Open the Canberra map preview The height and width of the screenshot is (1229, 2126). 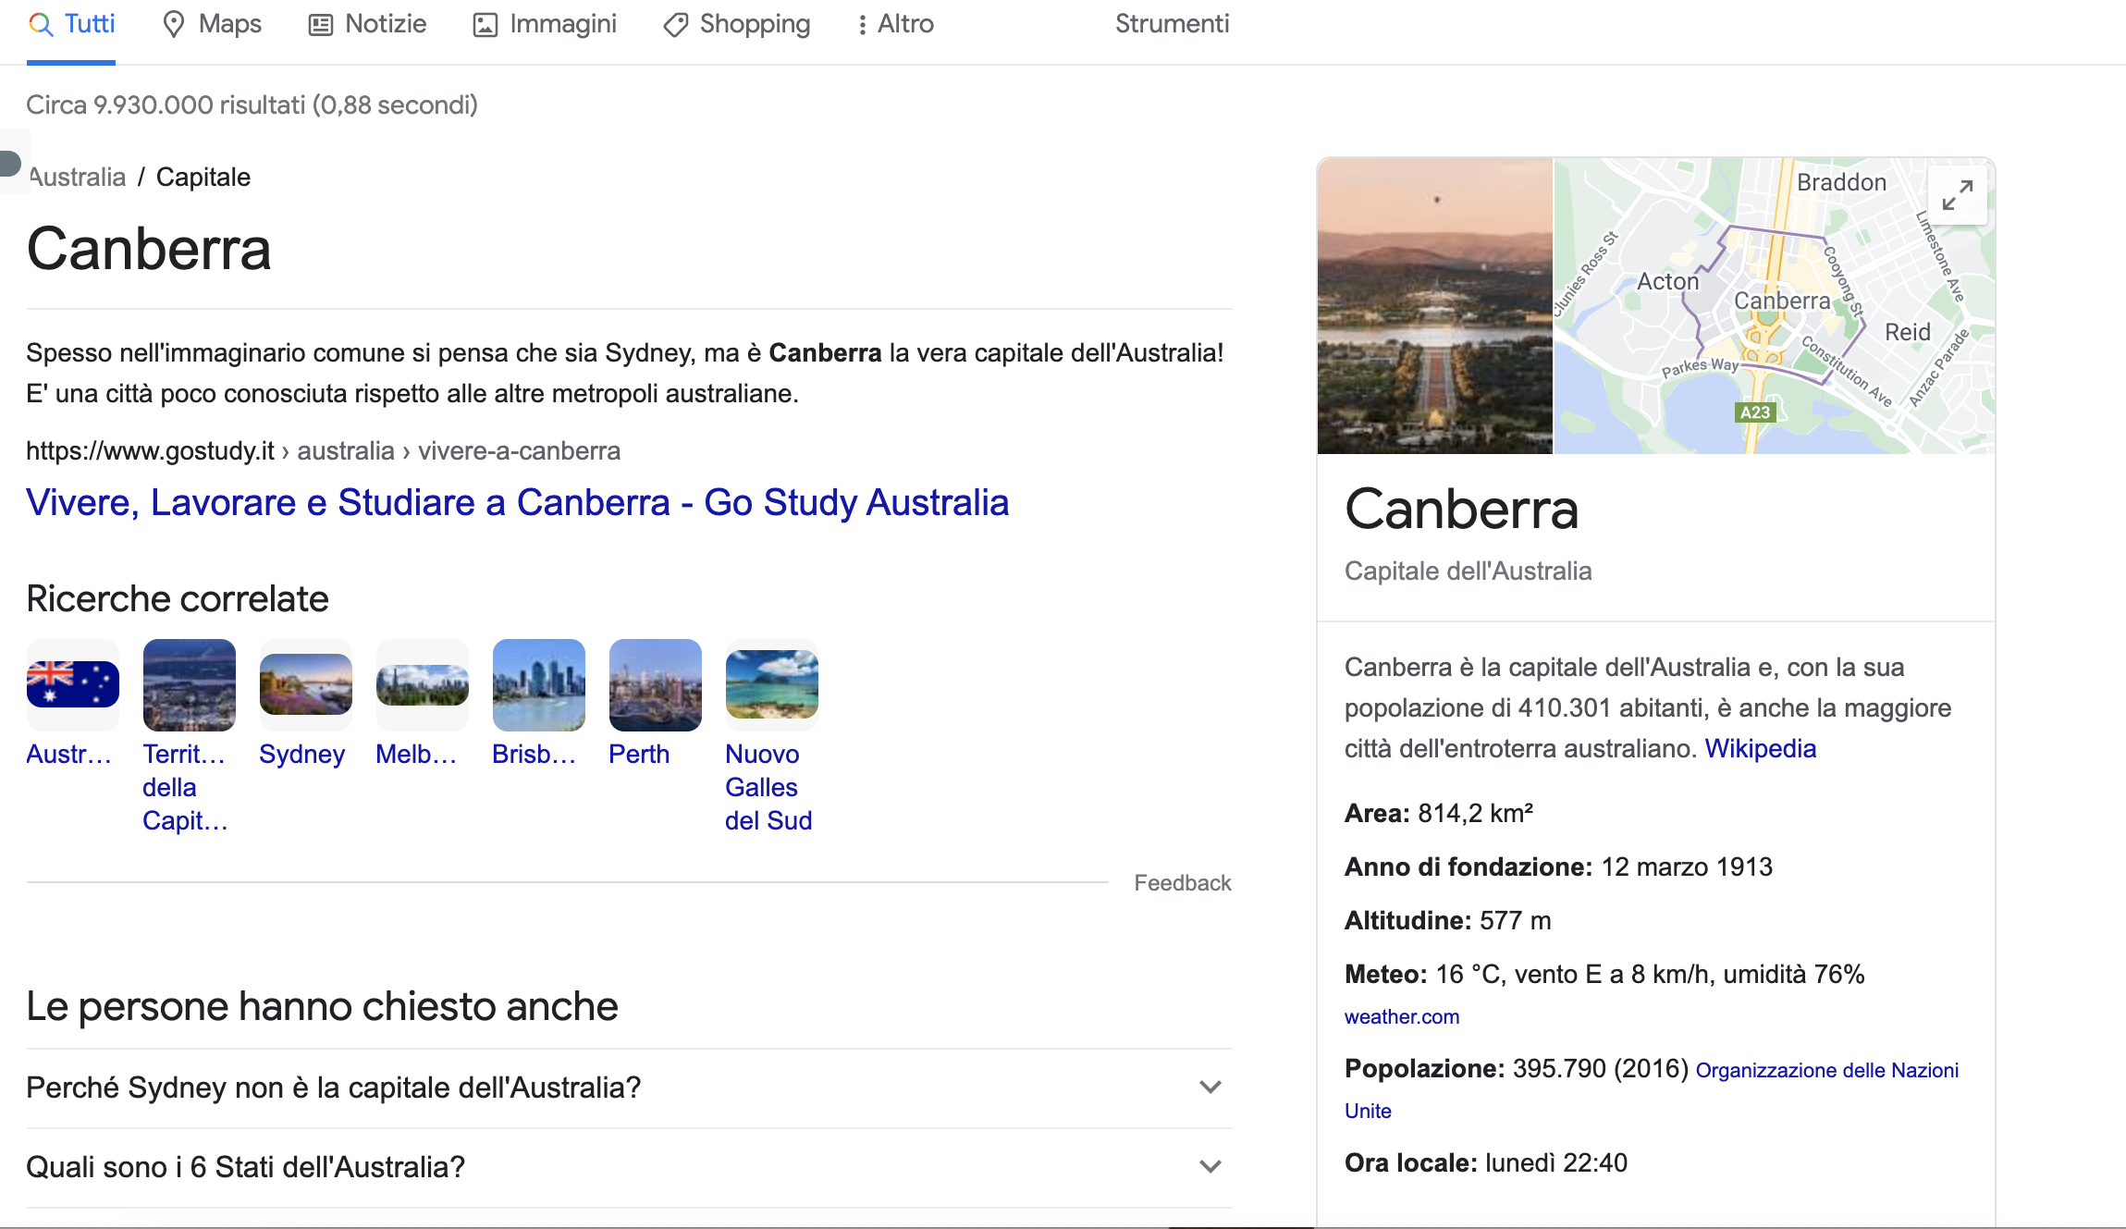click(x=1775, y=306)
